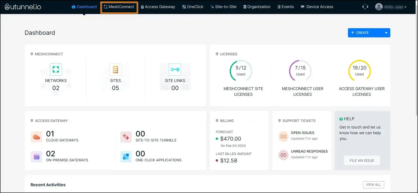Switch to Site-to-Site tab
The image size is (418, 193).
point(223,7)
